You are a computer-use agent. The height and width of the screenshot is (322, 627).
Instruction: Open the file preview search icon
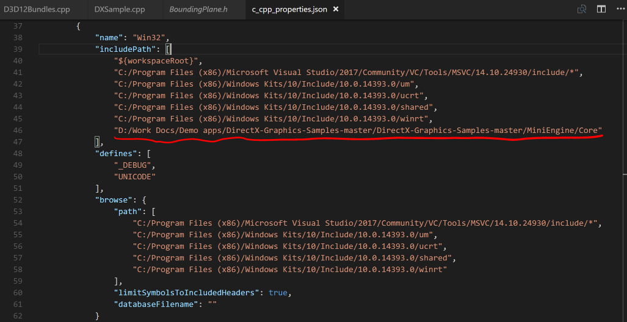click(582, 9)
